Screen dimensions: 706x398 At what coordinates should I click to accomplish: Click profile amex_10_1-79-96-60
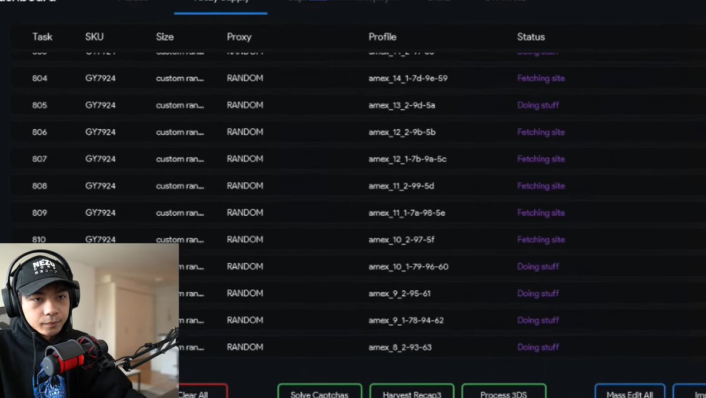[408, 266]
